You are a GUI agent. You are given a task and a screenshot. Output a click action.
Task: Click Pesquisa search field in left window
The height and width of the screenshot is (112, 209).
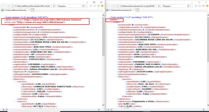coord(69,6)
